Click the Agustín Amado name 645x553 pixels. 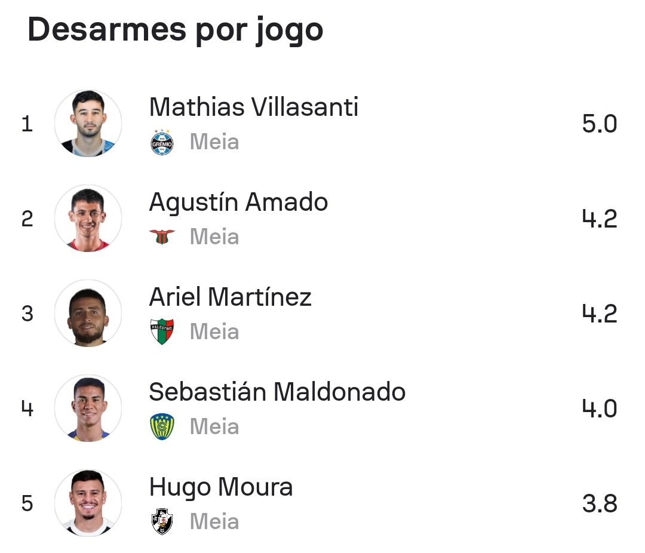tap(238, 202)
